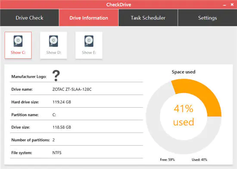Image resolution: width=237 pixels, height=169 pixels.
Task: Click the number of partitions value 2
Action: [x=54, y=140]
